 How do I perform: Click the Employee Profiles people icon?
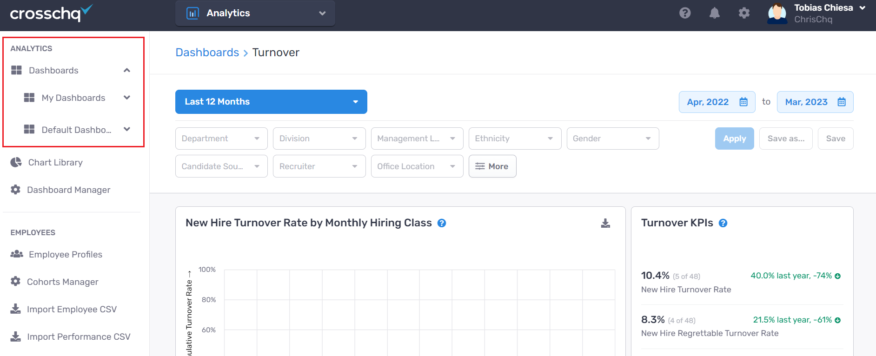click(17, 254)
